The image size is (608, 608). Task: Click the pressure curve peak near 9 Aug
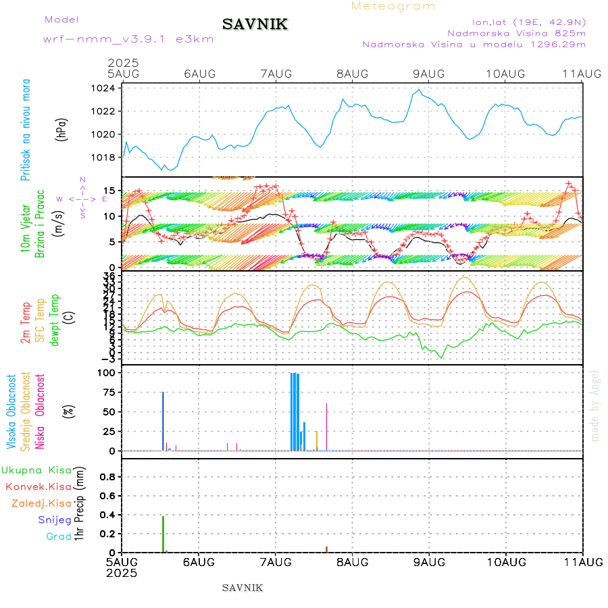(419, 91)
